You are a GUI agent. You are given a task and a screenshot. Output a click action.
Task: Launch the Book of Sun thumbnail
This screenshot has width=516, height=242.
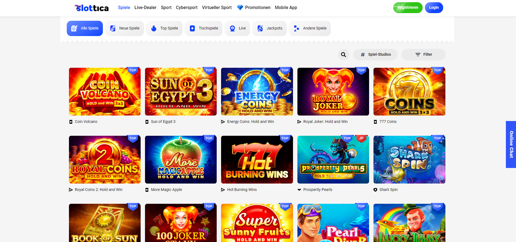tap(105, 223)
